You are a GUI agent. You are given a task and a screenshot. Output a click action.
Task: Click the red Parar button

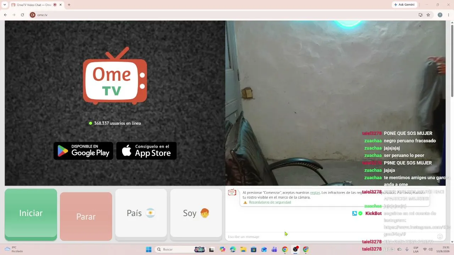tap(86, 216)
